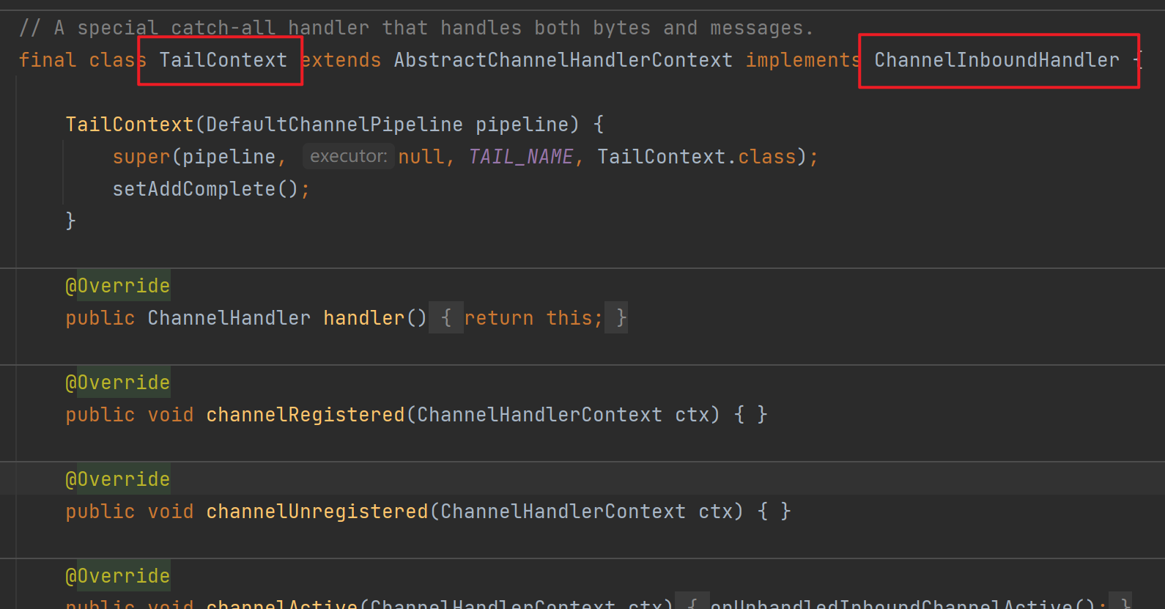Click the 'super' keyword in the constructor
The image size is (1165, 609).
coord(141,157)
